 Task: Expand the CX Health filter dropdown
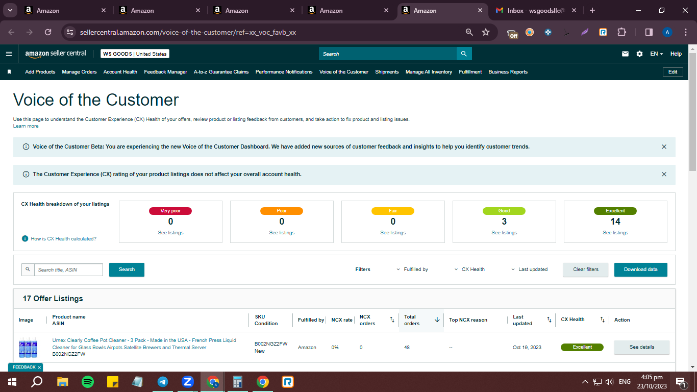point(470,269)
